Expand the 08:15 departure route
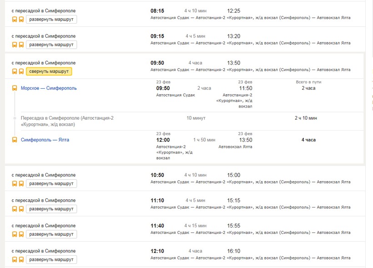This screenshot has width=373, height=268. click(x=51, y=19)
